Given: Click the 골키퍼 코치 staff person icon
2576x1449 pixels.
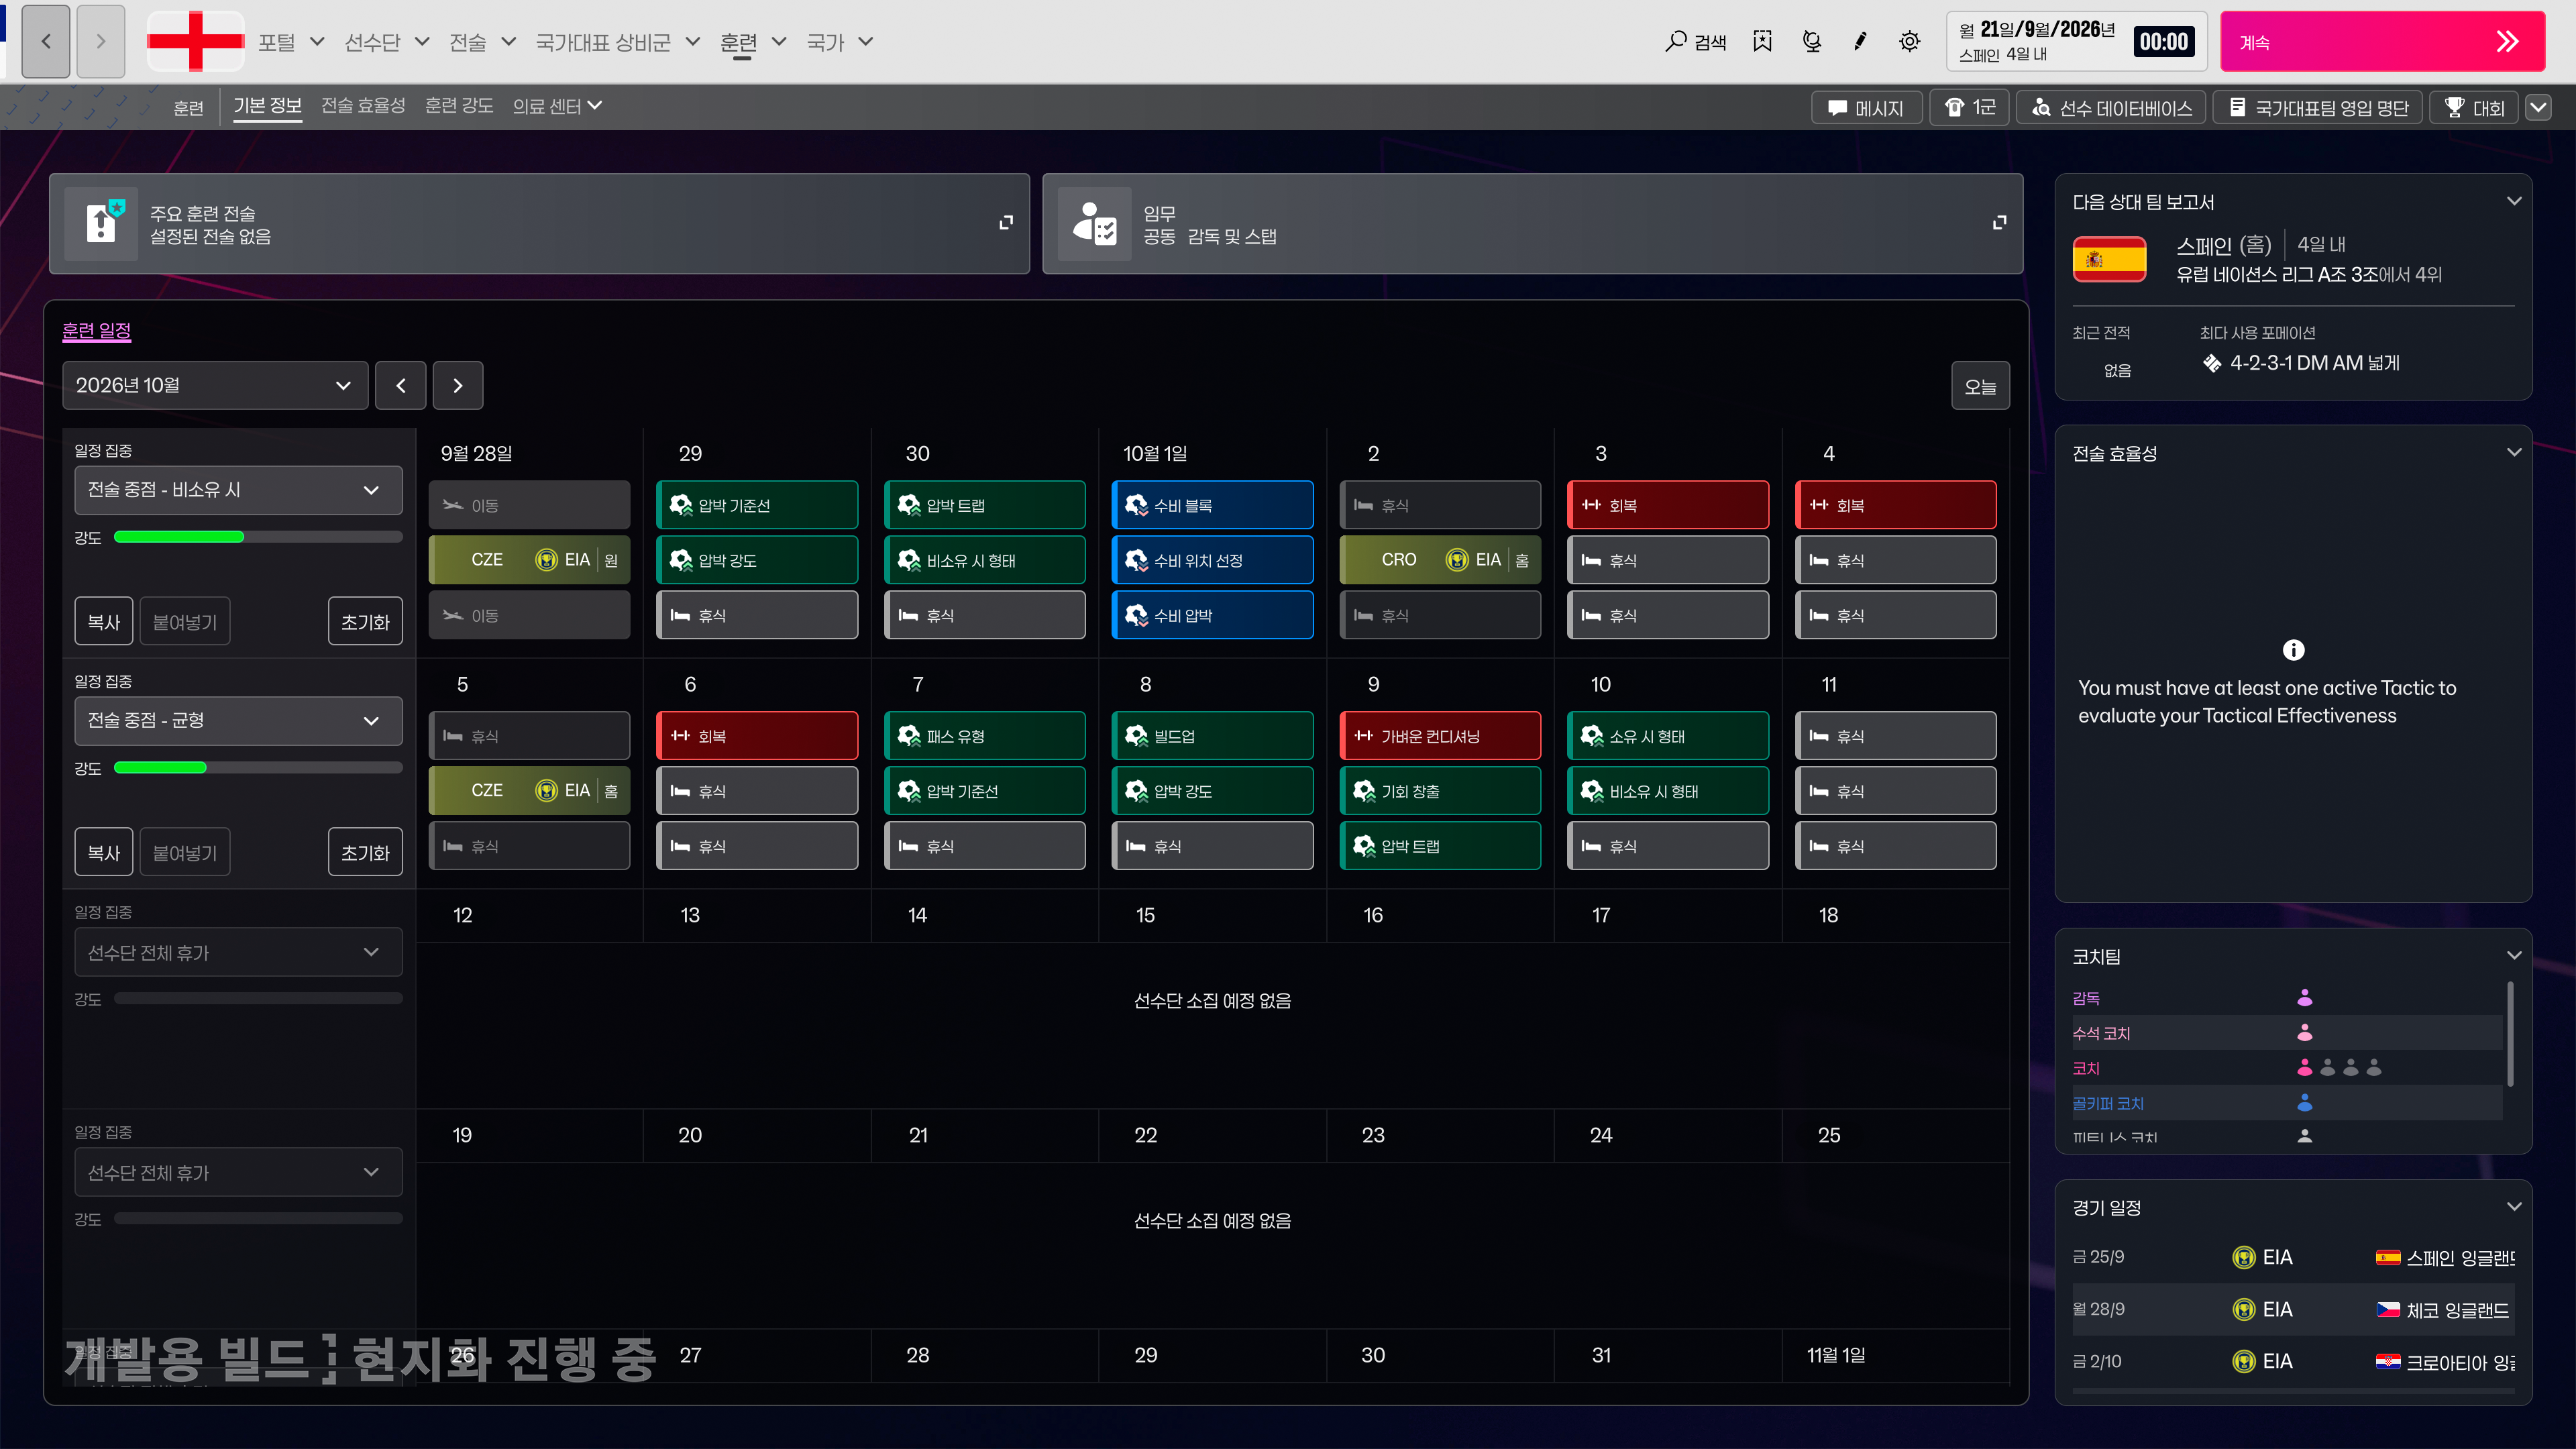Looking at the screenshot, I should point(2304,1102).
